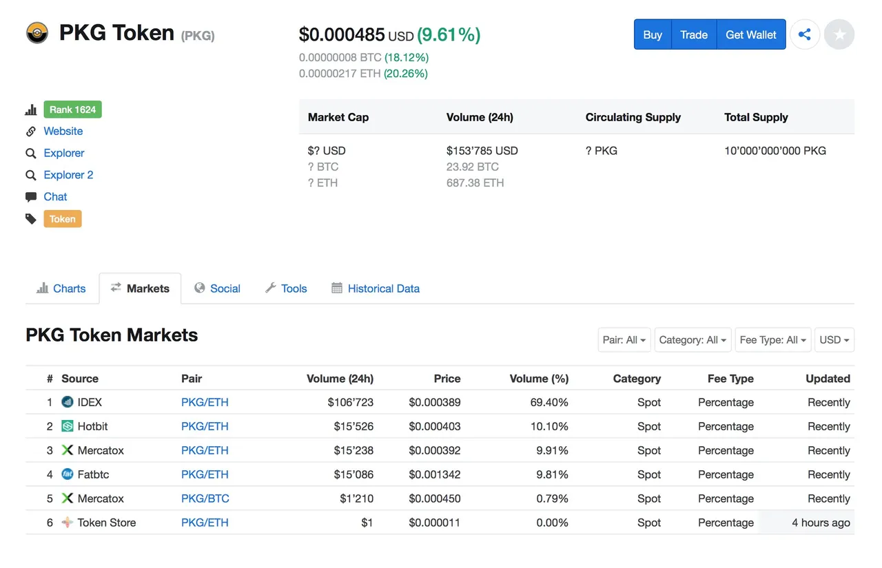
Task: Open Mercatox PKG/BTC pair link
Action: [x=205, y=498]
